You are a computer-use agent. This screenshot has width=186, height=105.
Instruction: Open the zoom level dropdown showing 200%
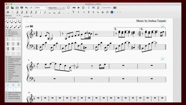click(x=41, y=8)
